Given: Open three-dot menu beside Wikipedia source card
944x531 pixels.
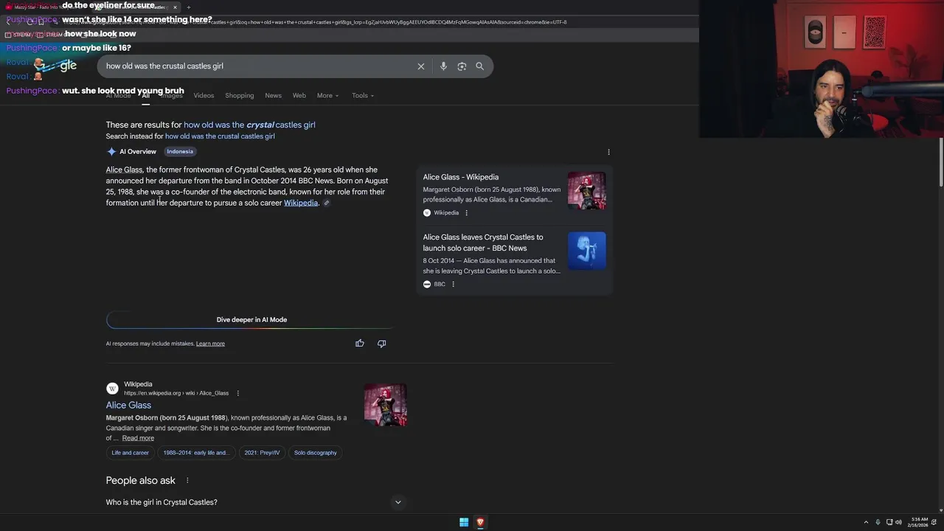Looking at the screenshot, I should click(x=466, y=213).
